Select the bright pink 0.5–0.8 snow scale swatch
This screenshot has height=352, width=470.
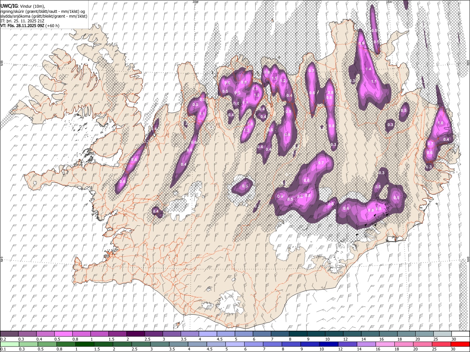[x=64, y=334]
